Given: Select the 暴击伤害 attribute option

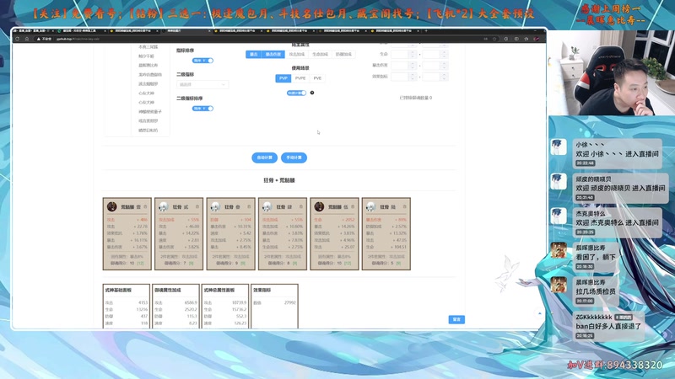Looking at the screenshot, I should [273, 54].
